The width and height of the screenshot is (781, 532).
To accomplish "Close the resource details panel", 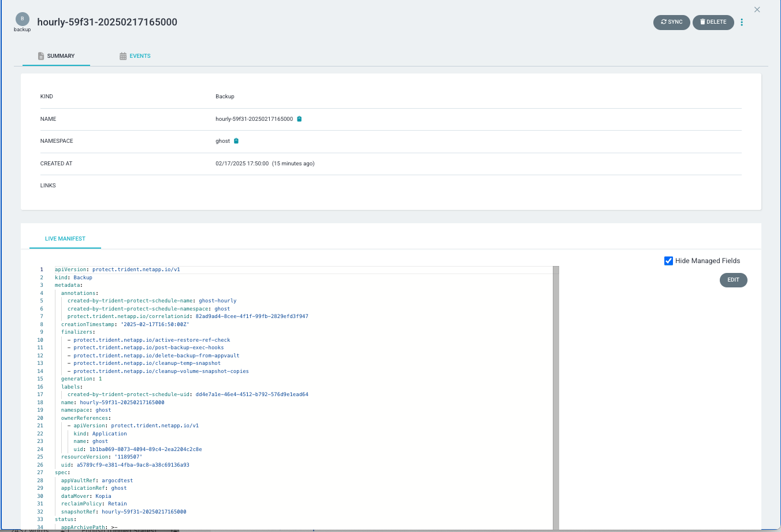I will point(757,10).
